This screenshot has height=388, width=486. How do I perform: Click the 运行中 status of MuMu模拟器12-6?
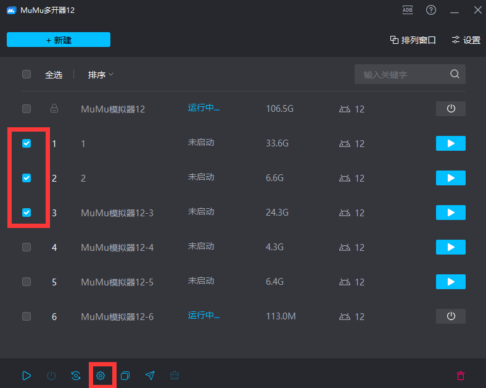point(204,316)
